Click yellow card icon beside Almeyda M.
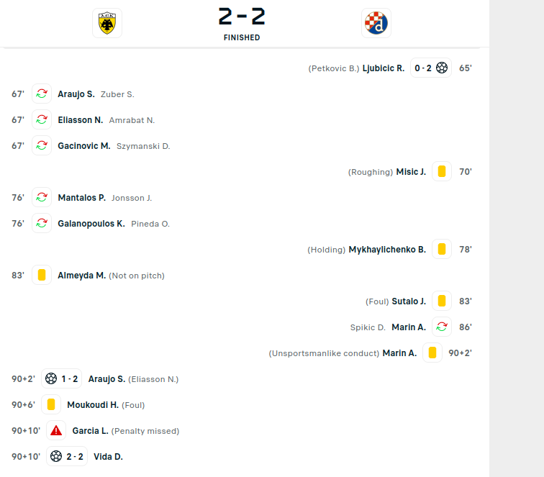Viewport: 544px width, 477px height. [x=42, y=276]
